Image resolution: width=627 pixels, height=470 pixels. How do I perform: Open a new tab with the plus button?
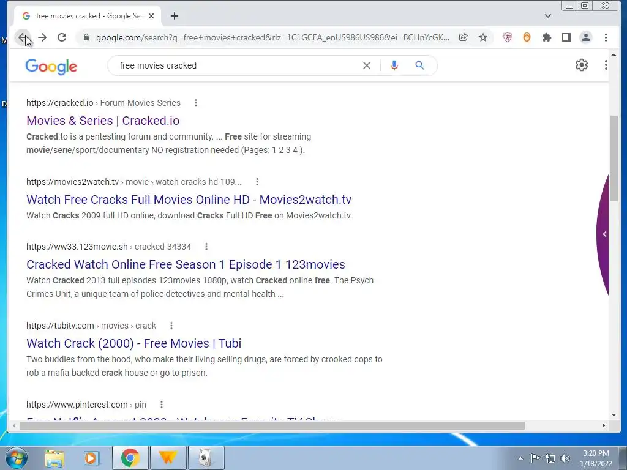[x=175, y=16]
